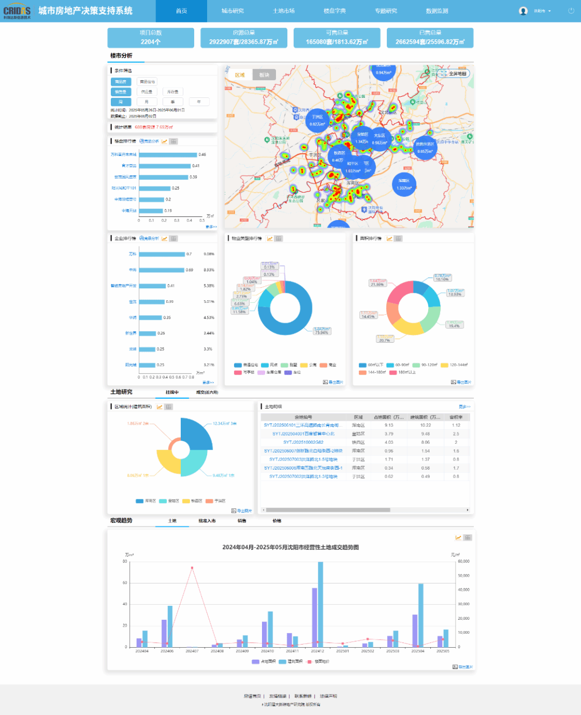Screen dimensions: 581x715
Task: Toggle map to 板块 mode
Action: click(x=264, y=75)
